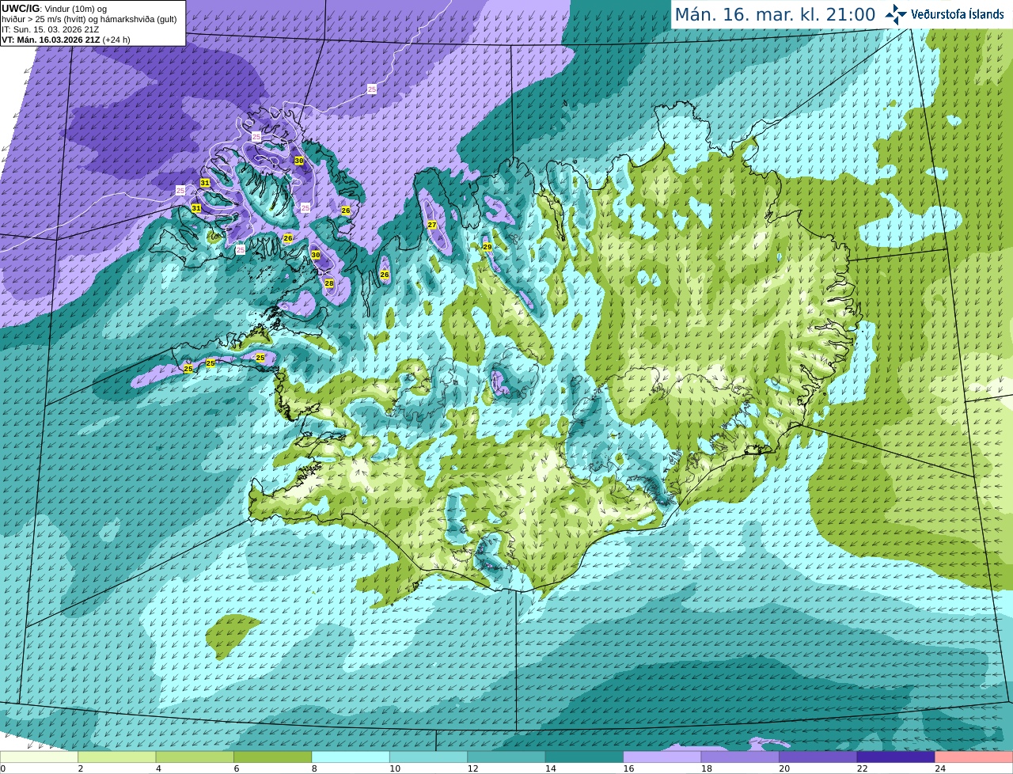Pick the violet 20–22 m/s legend swatch
The width and height of the screenshot is (1013, 774).
click(x=818, y=757)
